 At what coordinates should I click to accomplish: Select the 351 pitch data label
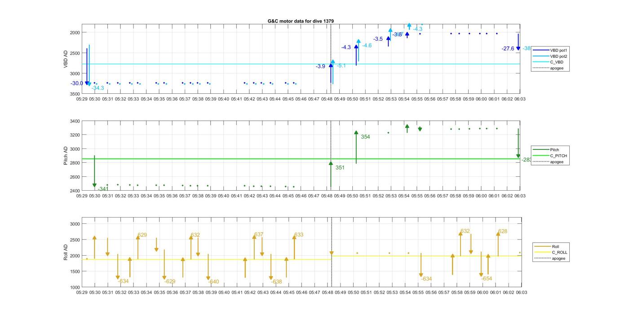coord(340,168)
